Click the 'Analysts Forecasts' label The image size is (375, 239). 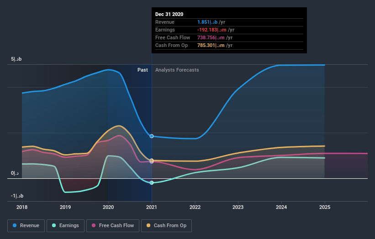(177, 70)
